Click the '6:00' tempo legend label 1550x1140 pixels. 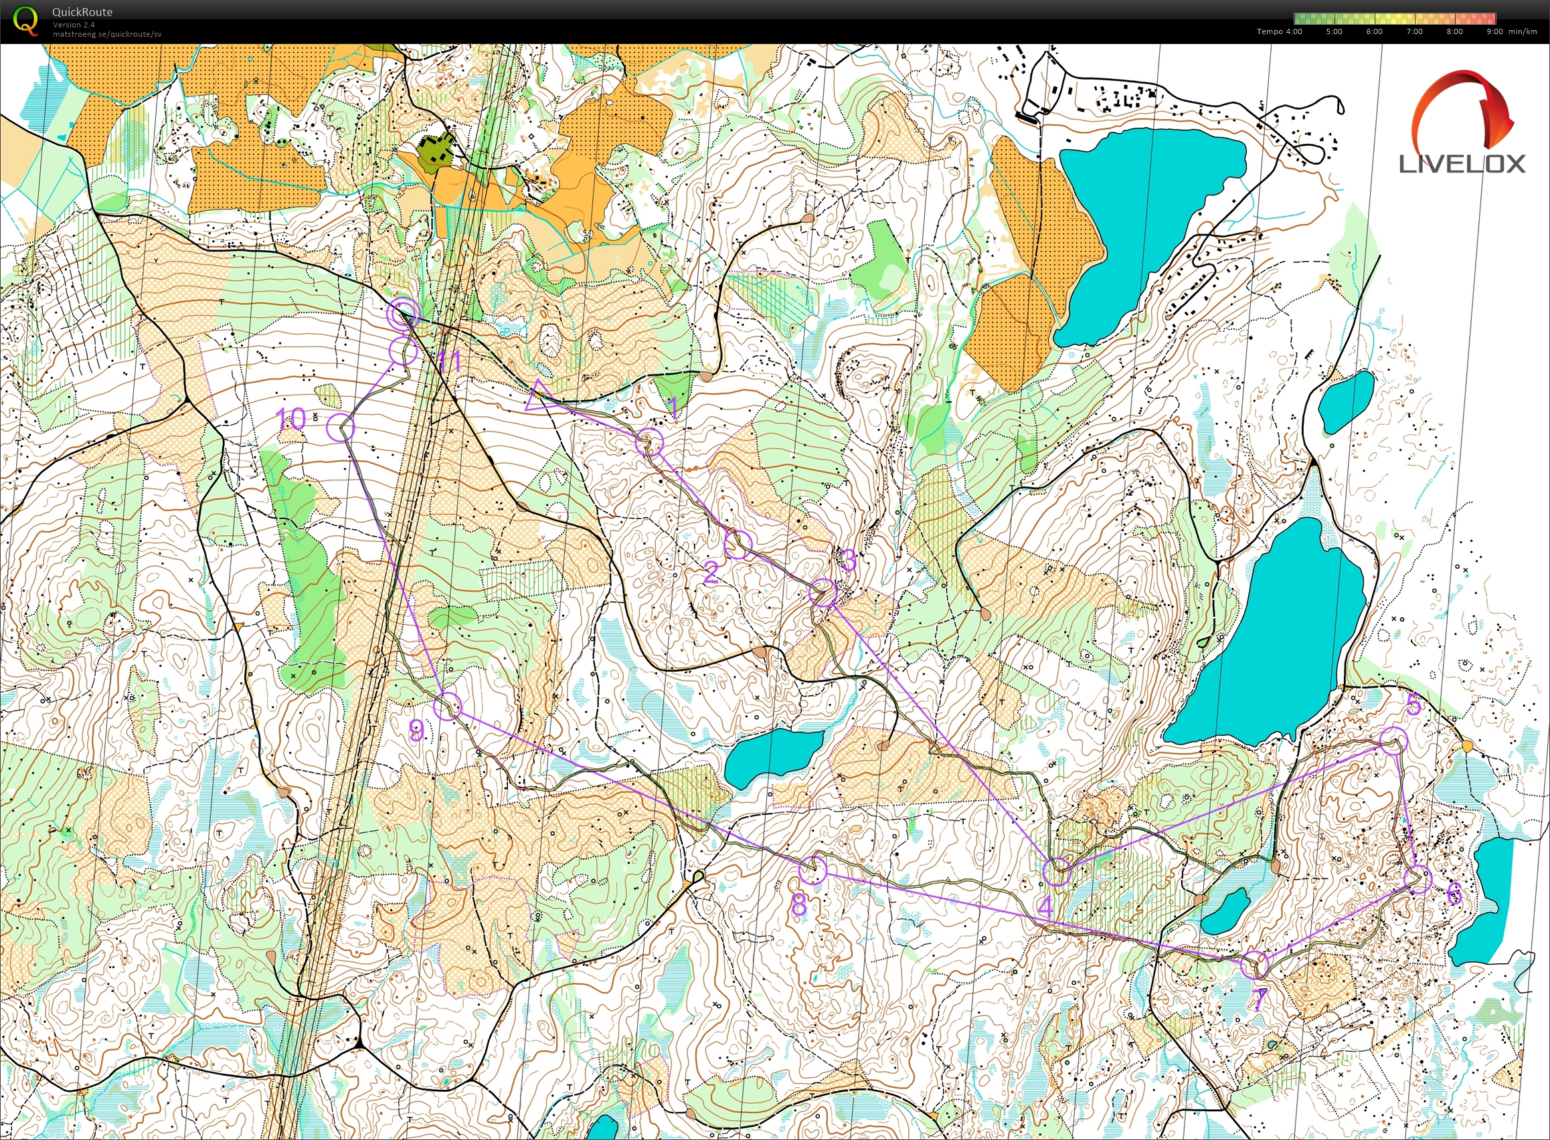click(x=1374, y=31)
